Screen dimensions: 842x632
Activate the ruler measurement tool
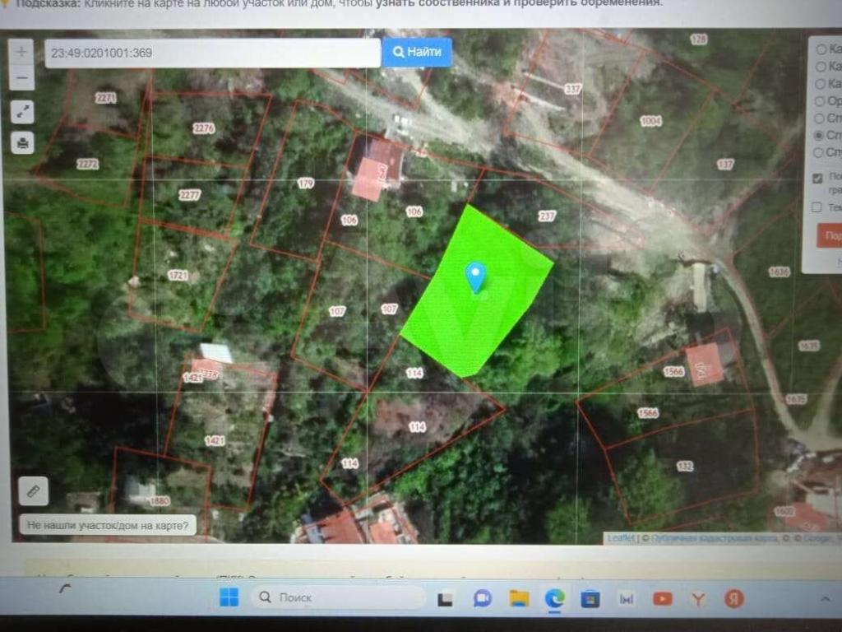pyautogui.click(x=34, y=491)
